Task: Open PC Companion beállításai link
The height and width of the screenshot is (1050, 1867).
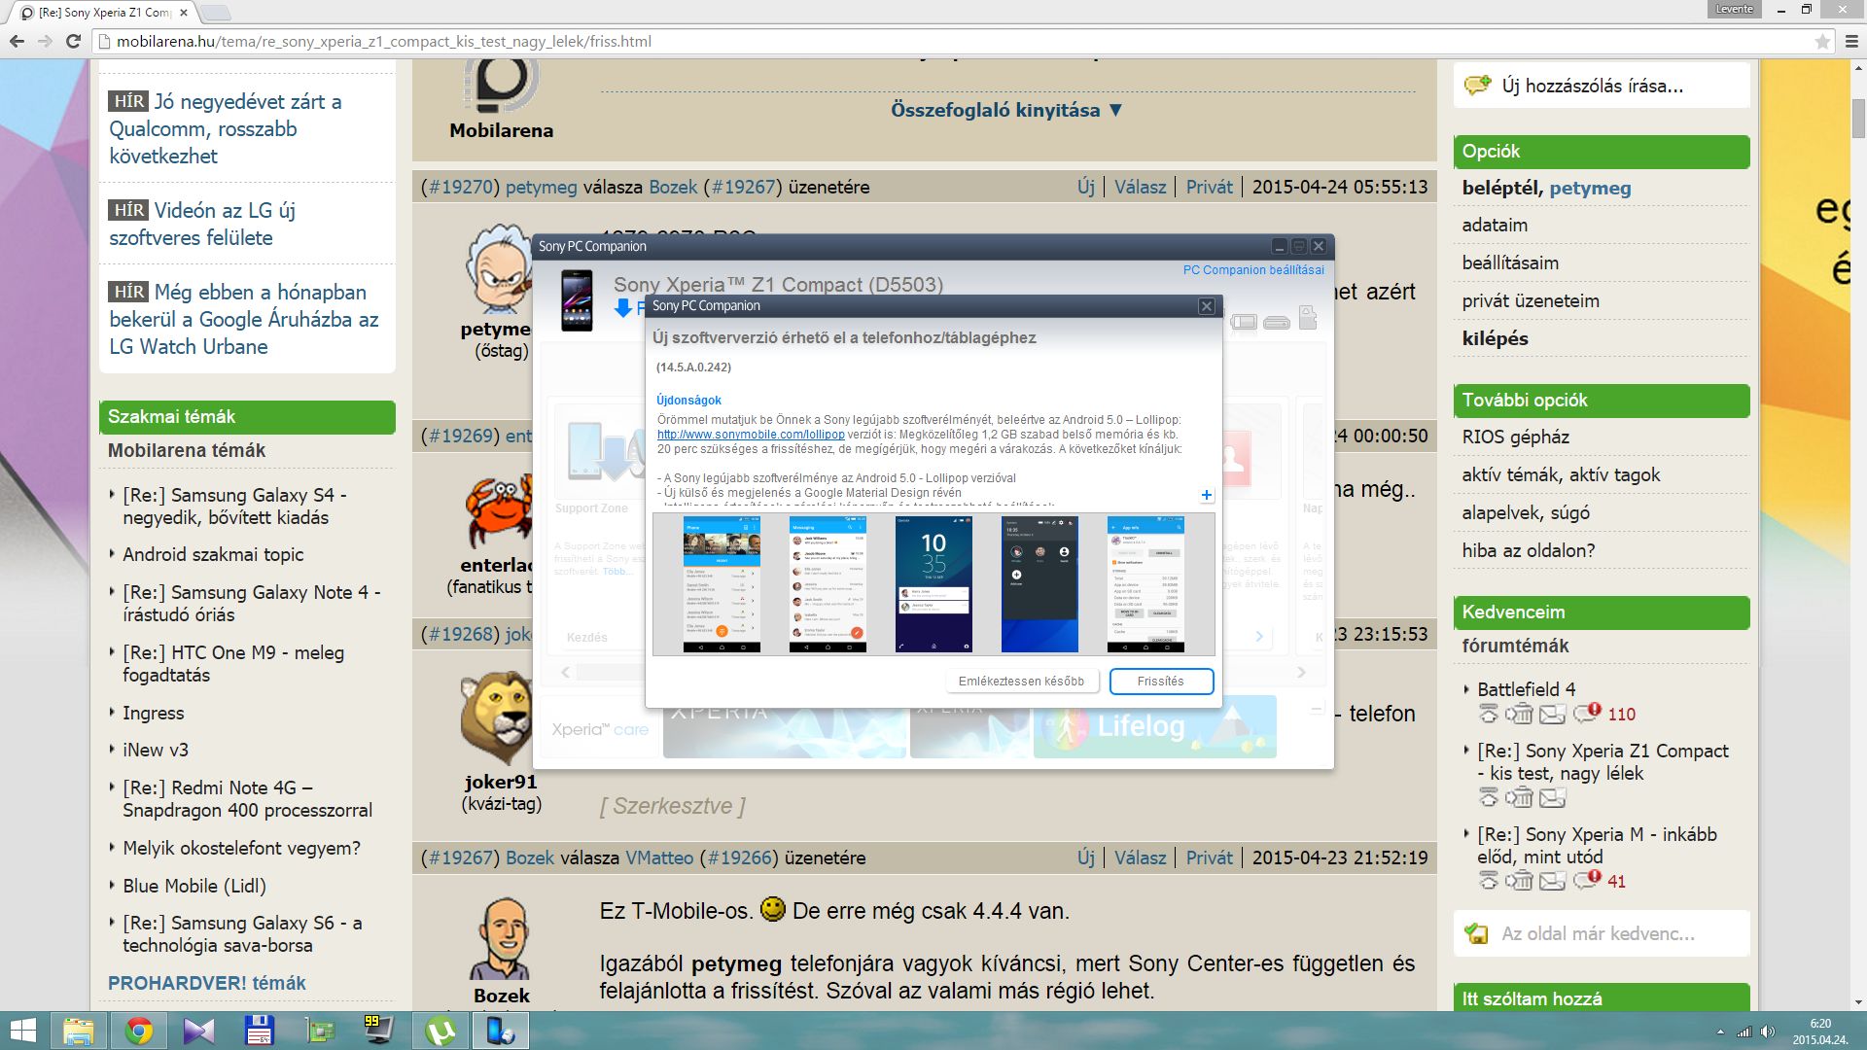Action: click(1253, 270)
